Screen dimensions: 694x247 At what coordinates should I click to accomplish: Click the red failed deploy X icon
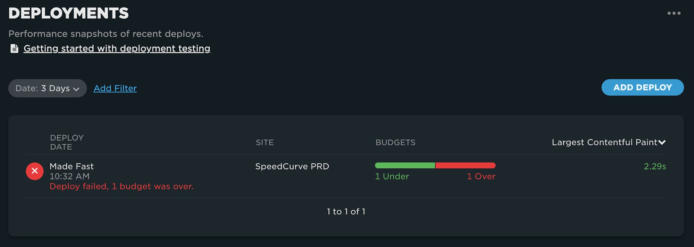35,171
